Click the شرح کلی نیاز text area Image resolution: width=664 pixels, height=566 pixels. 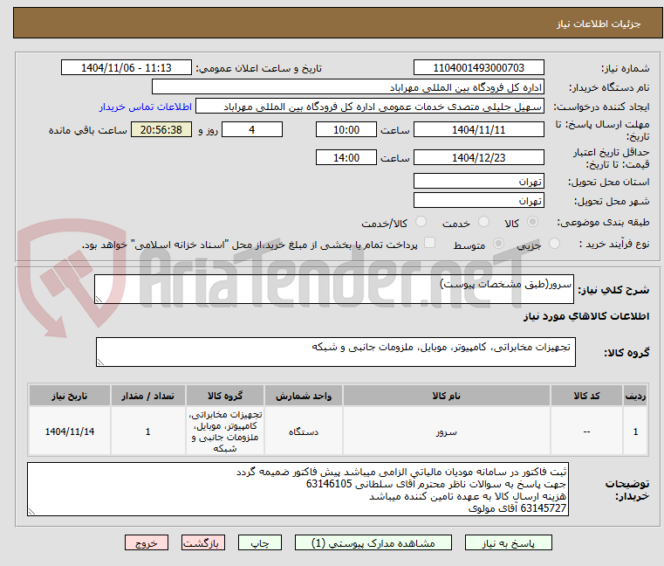pyautogui.click(x=333, y=289)
